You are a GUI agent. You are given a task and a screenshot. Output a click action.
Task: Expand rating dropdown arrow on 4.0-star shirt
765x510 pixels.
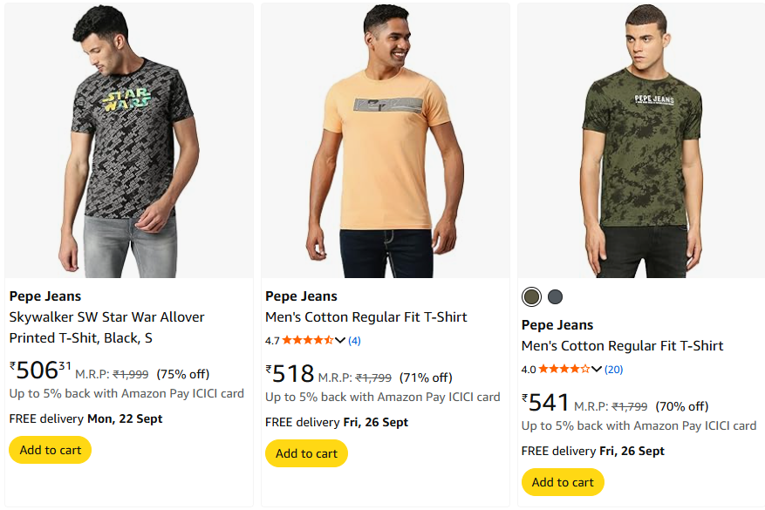tap(597, 369)
